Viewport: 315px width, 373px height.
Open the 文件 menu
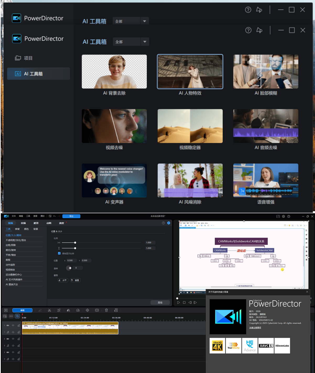point(14,216)
